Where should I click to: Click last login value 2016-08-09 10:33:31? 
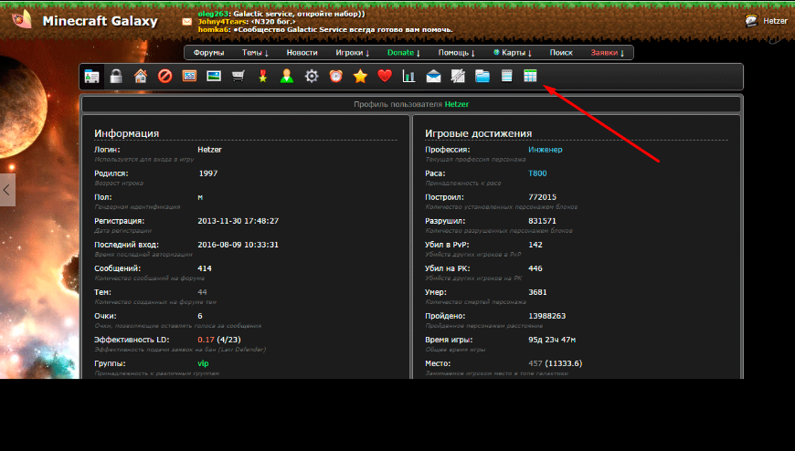click(238, 245)
